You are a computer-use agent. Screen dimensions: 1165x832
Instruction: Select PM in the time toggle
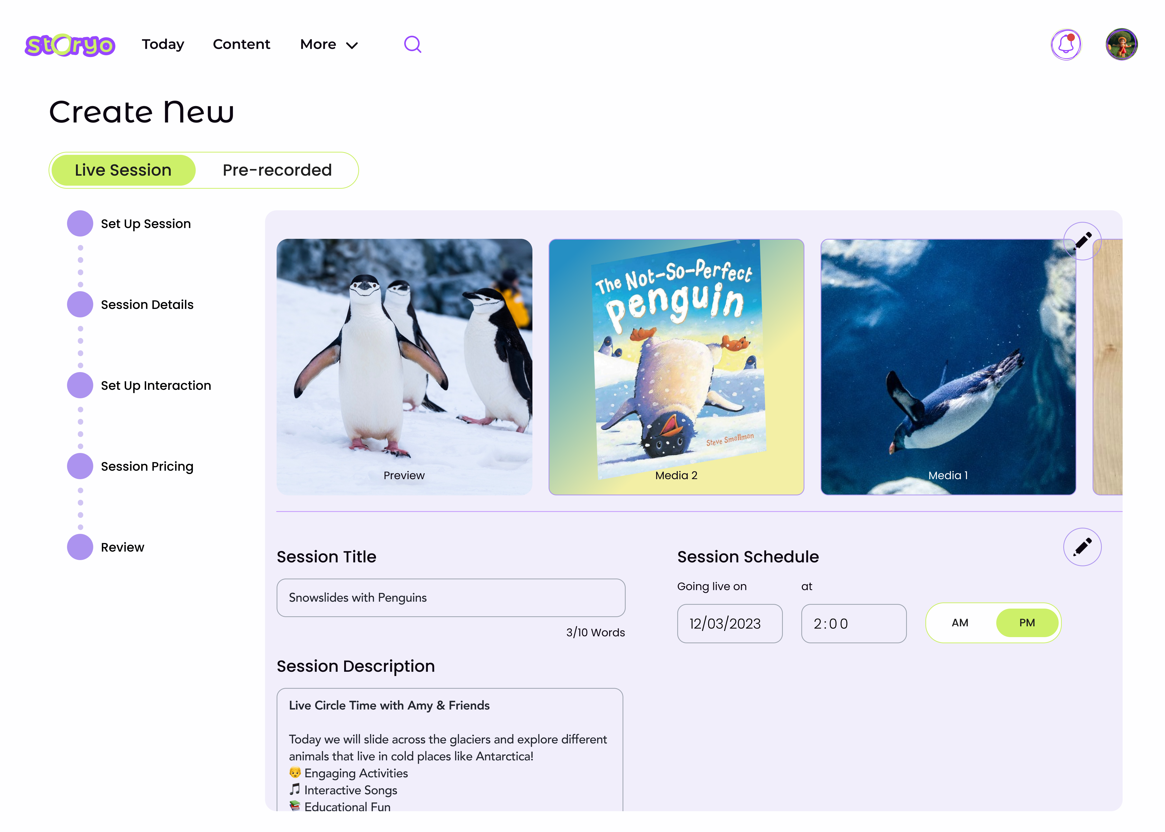point(1027,623)
